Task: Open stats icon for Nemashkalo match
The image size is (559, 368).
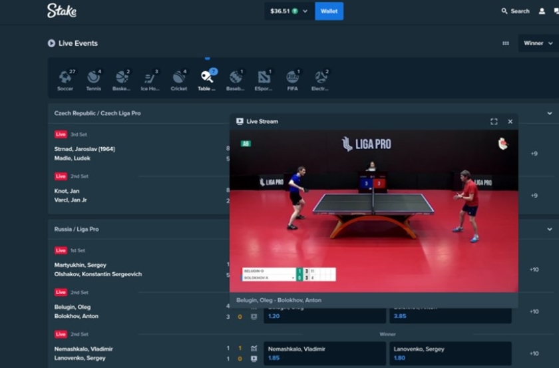Action: [254, 349]
